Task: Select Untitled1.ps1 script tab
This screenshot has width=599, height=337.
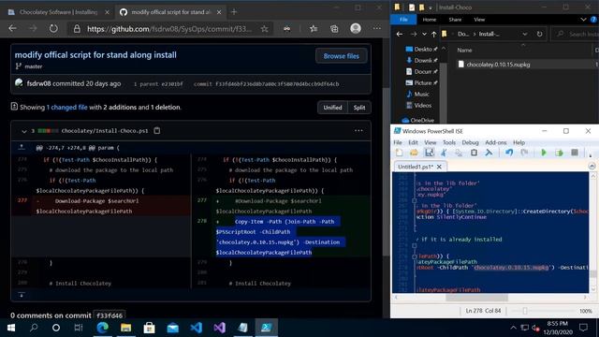Action: 416,167
